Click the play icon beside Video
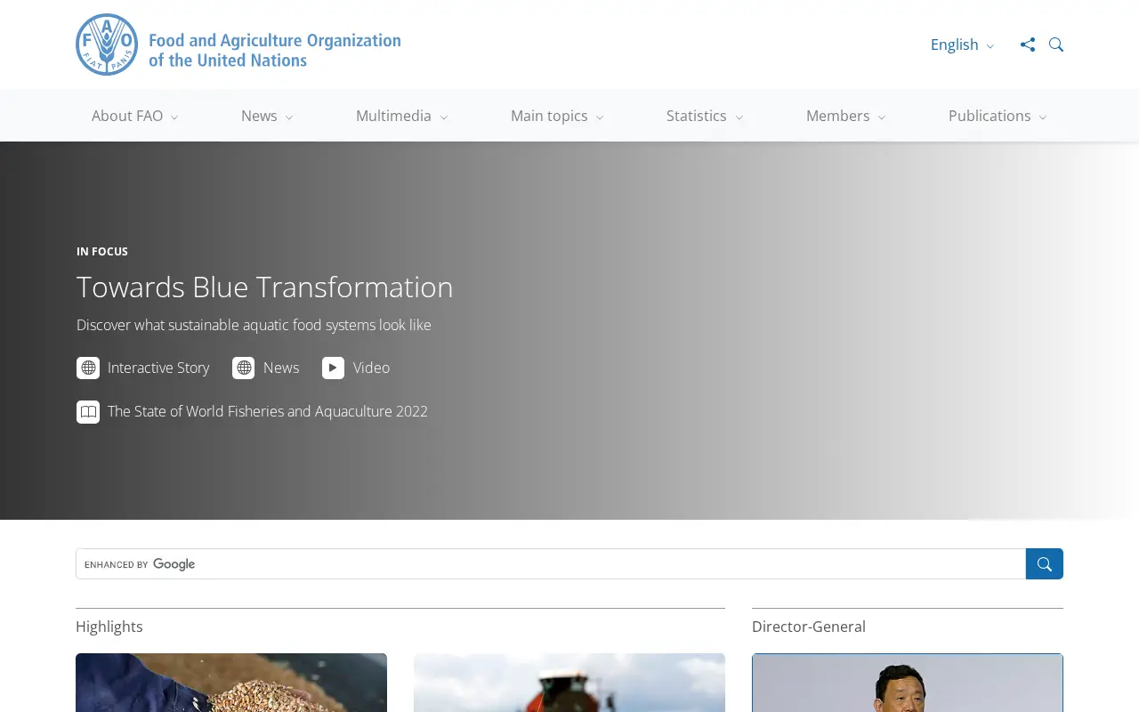This screenshot has height=712, width=1139. (334, 368)
